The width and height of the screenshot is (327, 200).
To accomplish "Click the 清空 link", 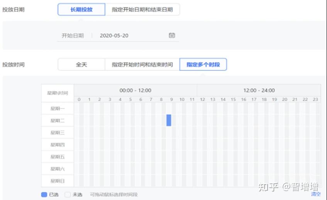I will (x=316, y=194).
